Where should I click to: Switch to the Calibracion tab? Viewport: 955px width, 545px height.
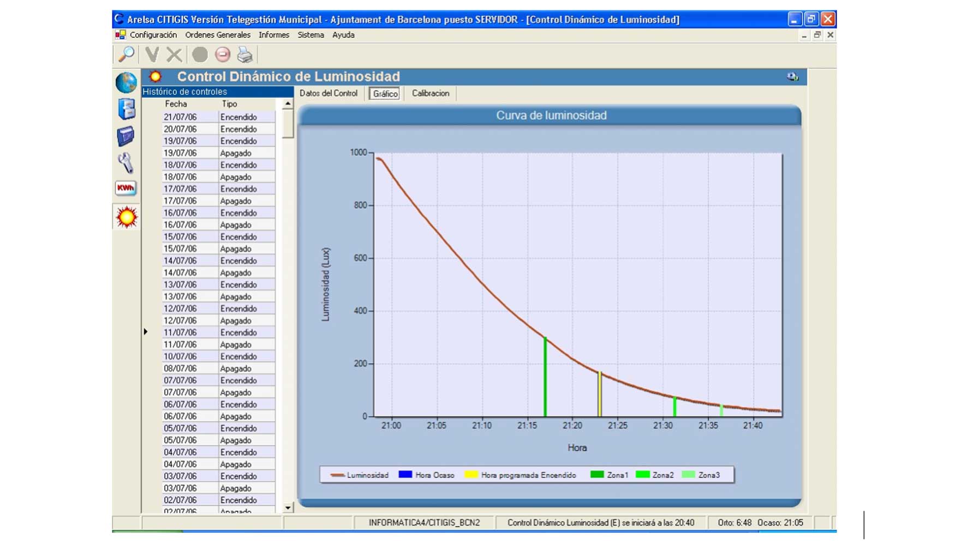coord(431,93)
